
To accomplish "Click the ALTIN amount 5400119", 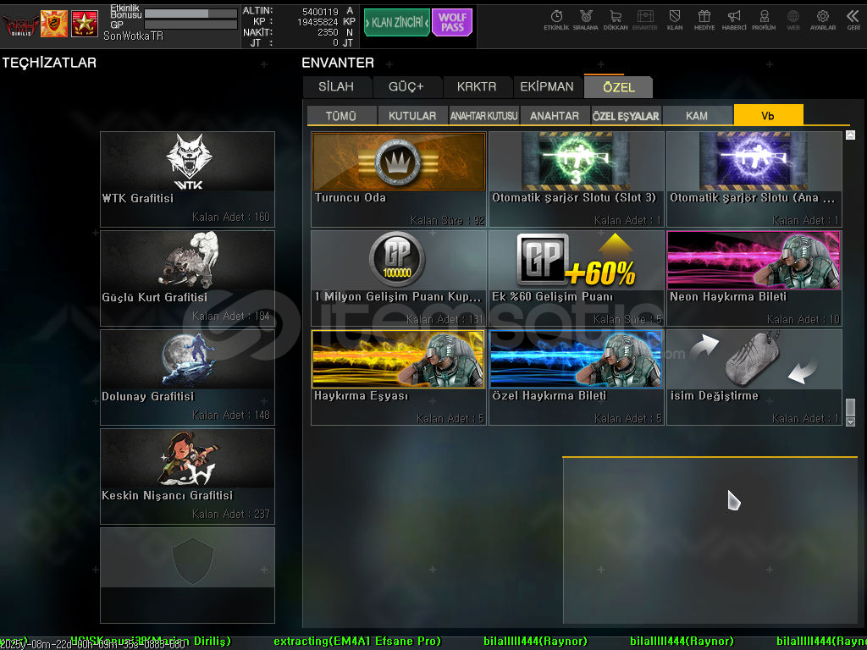I will tap(320, 11).
